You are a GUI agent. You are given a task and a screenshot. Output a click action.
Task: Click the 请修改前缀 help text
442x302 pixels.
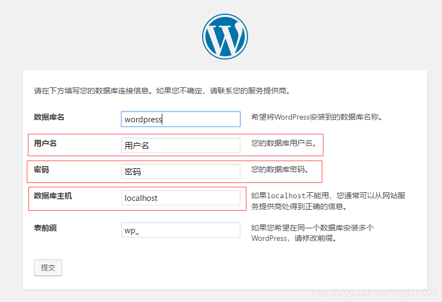[x=313, y=233]
